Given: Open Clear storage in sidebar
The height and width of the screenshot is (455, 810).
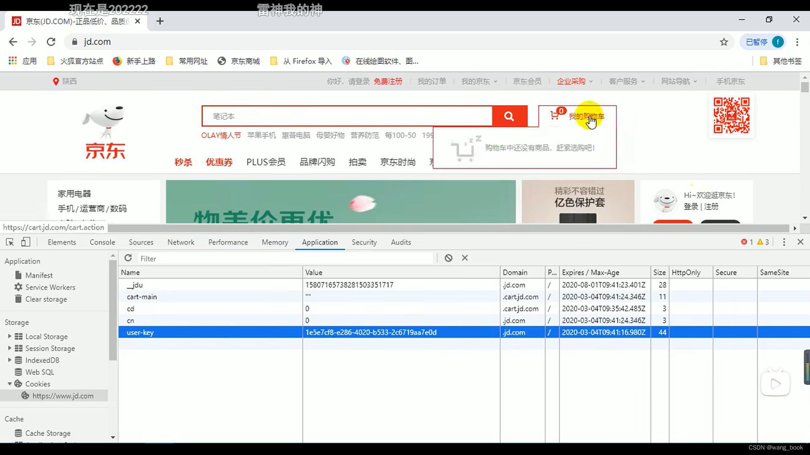Looking at the screenshot, I should (46, 299).
